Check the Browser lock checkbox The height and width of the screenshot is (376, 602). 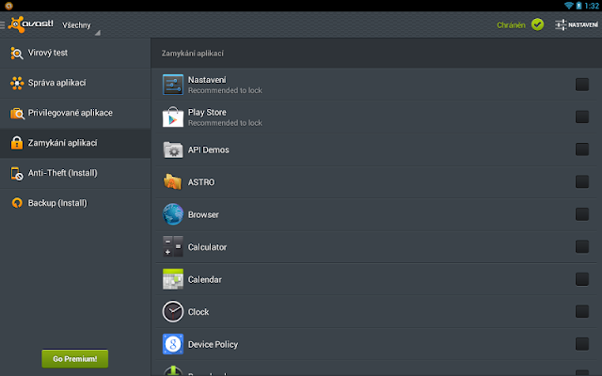[582, 214]
